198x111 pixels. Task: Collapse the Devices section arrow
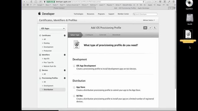pos(65,70)
